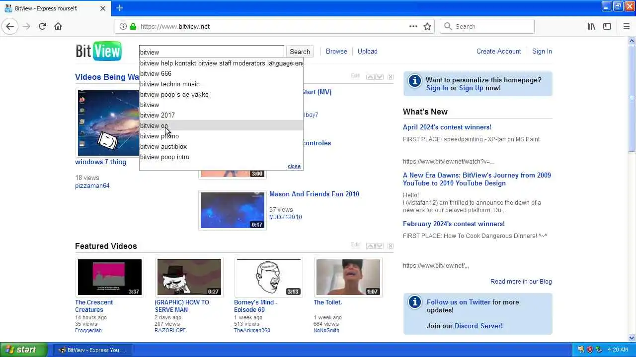The image size is (636, 357).
Task: Move Videos Being Watched module down
Action: 380,77
